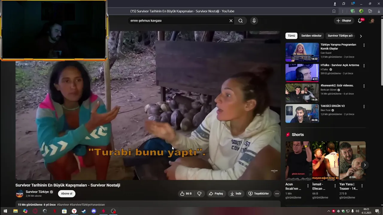Open the Yan Yana Teaser short thumbnail
This screenshot has height=215, width=383.
pos(352,161)
